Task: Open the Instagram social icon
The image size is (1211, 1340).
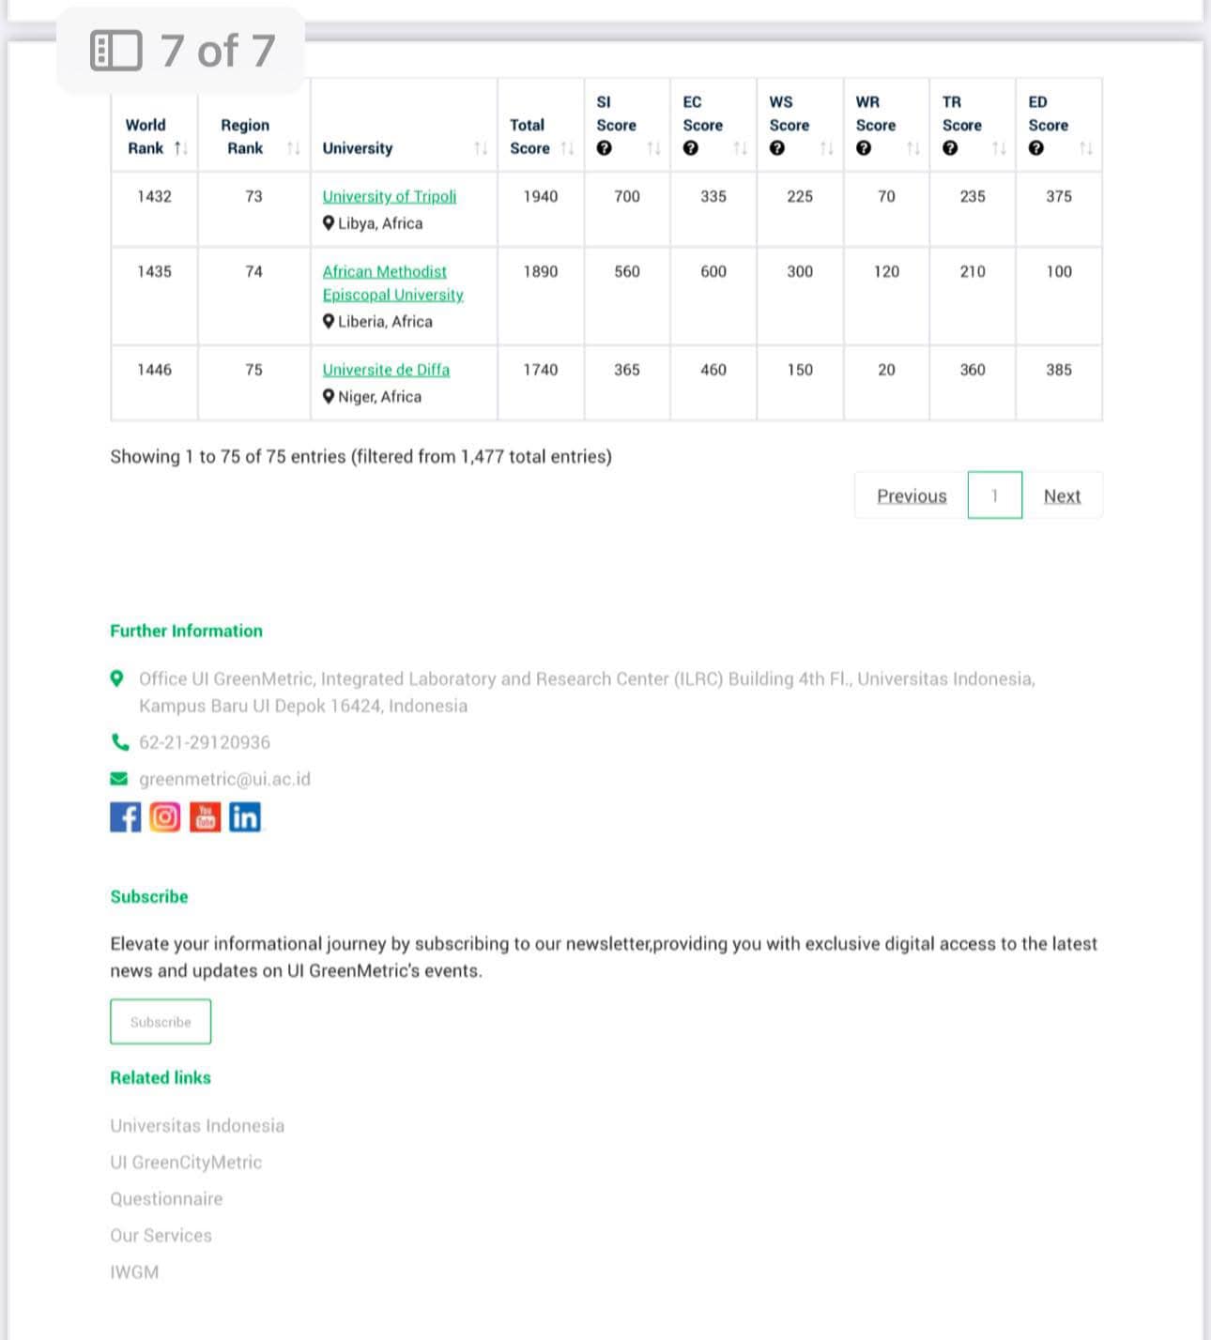Action: click(165, 817)
